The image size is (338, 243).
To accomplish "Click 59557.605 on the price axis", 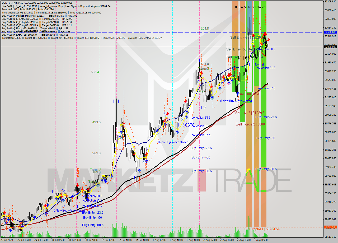I will tap(330, 185).
